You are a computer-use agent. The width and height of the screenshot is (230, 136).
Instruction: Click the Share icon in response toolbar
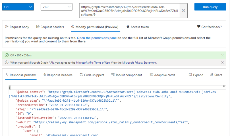(x=211, y=75)
